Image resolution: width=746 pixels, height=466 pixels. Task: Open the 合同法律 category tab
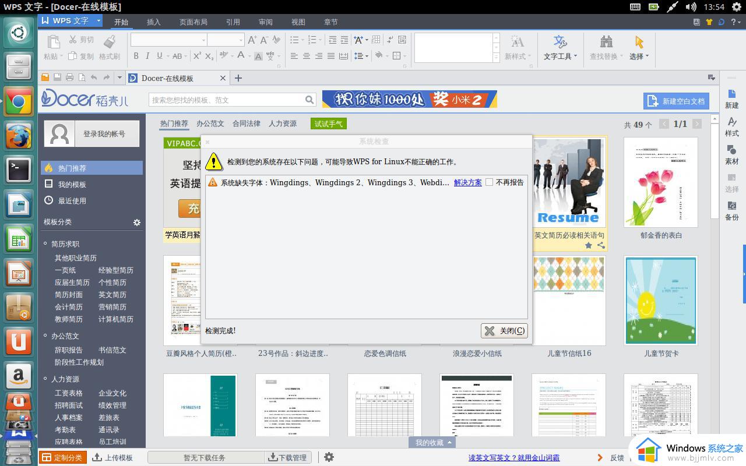point(247,123)
